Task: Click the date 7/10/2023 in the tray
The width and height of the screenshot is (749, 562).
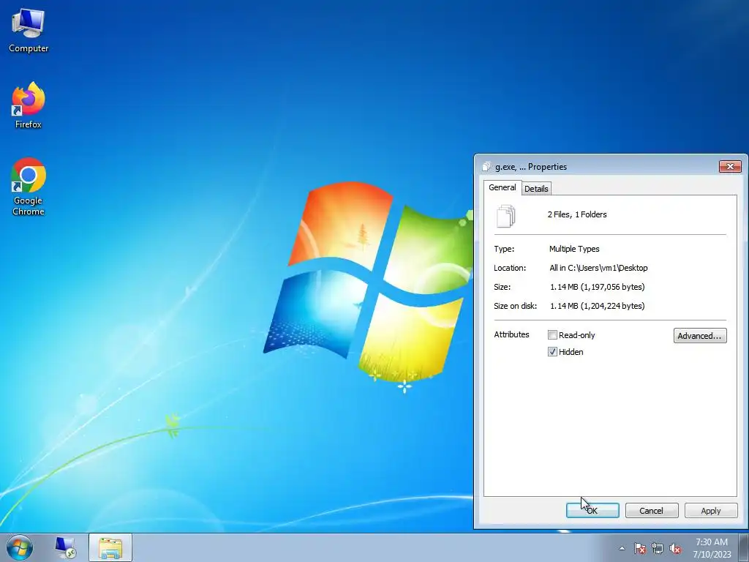Action: tap(712, 555)
